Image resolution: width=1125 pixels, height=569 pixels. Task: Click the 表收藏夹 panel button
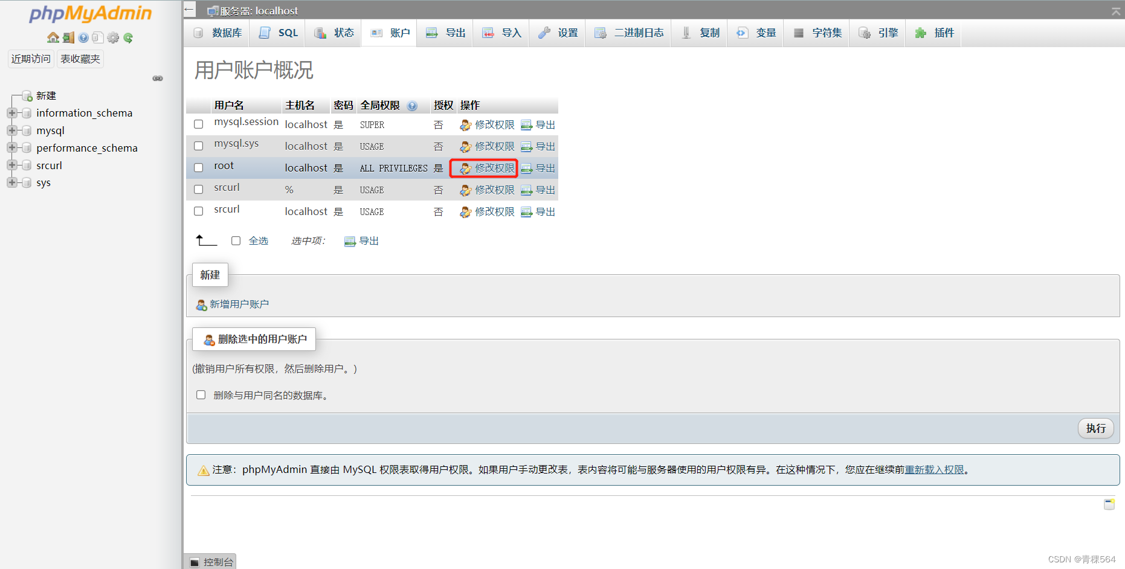pyautogui.click(x=80, y=59)
